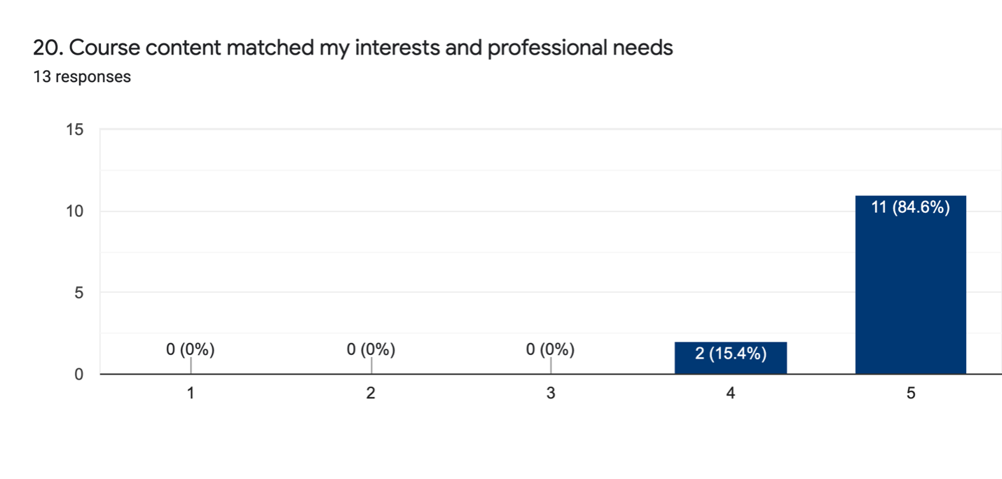Click x-axis label "4"
Viewport: 1002px width, 479px height.
(x=731, y=394)
